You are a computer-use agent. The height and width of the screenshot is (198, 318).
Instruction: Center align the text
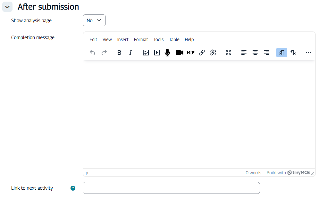point(255,53)
